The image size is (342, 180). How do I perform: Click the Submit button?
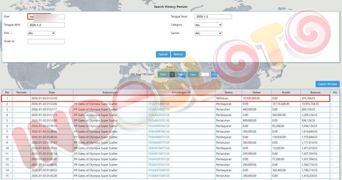(163, 54)
